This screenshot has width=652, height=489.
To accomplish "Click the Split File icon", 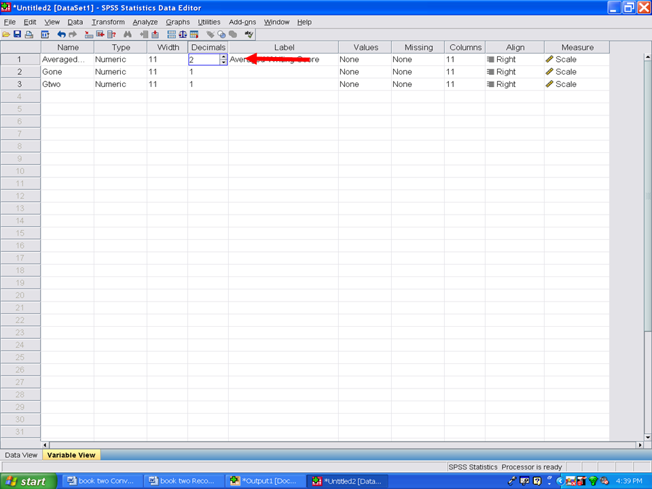I will pyautogui.click(x=171, y=34).
